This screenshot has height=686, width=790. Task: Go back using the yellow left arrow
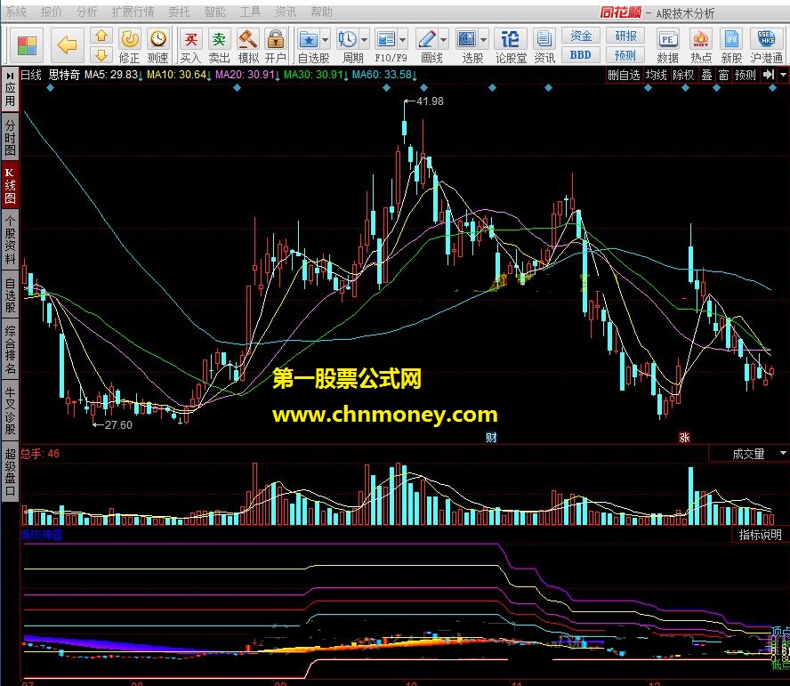coord(67,44)
